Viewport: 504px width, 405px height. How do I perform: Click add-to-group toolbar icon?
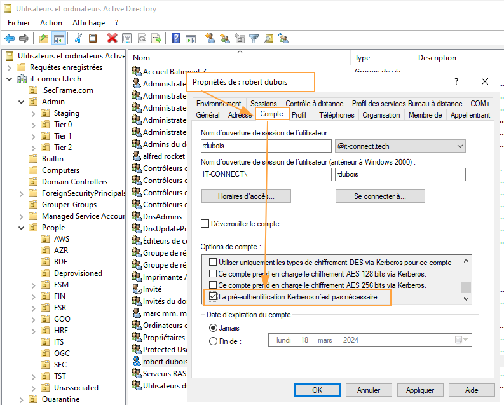[283, 39]
